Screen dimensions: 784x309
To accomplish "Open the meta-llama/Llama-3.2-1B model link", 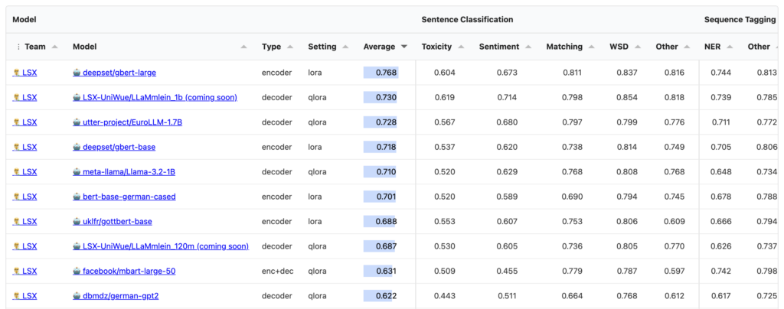I will point(134,172).
